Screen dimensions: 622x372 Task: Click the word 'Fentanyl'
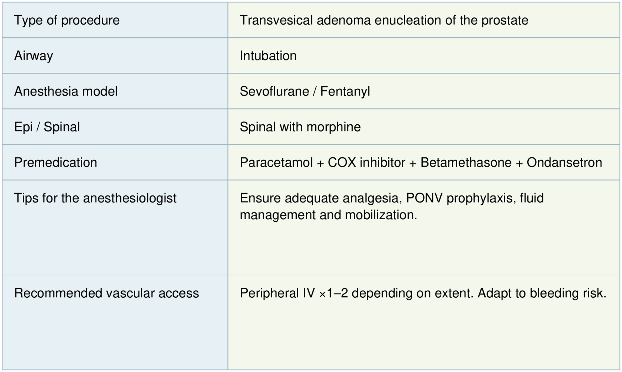(x=345, y=91)
